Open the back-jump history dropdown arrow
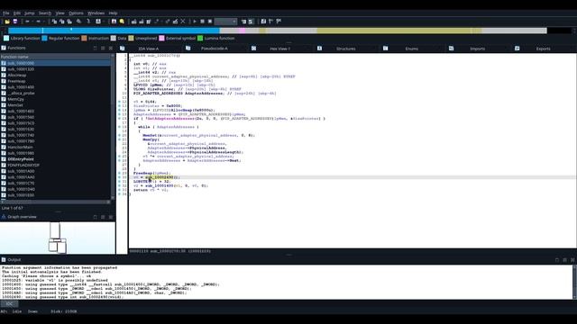577x324 pixels. 32,22
